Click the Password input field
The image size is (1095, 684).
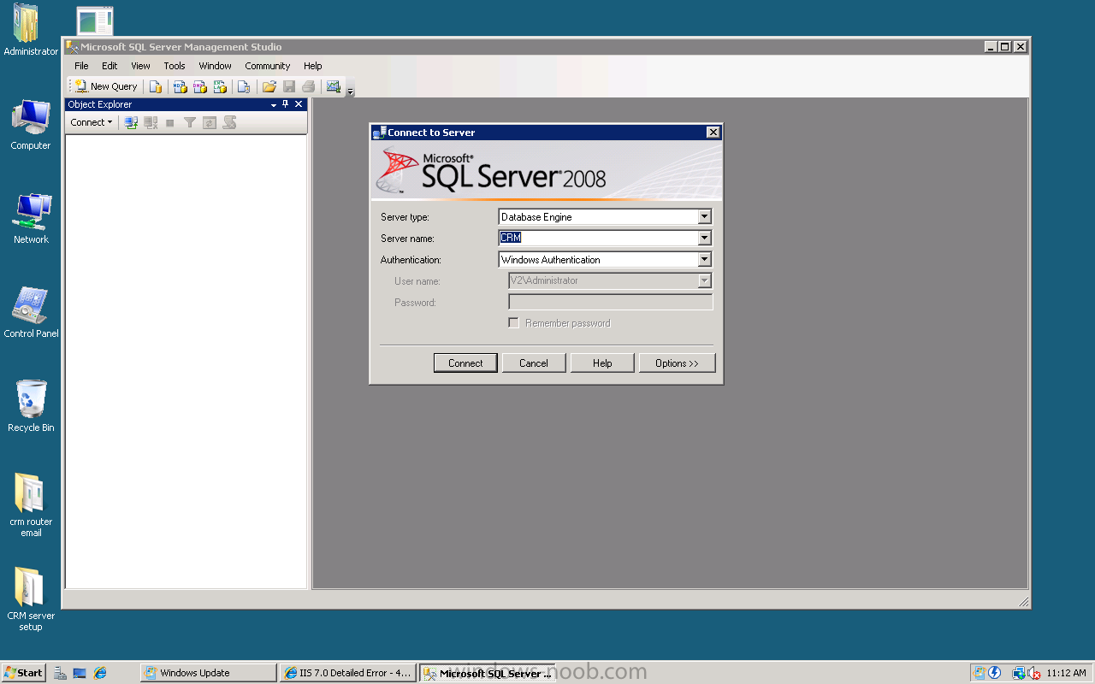pos(611,303)
